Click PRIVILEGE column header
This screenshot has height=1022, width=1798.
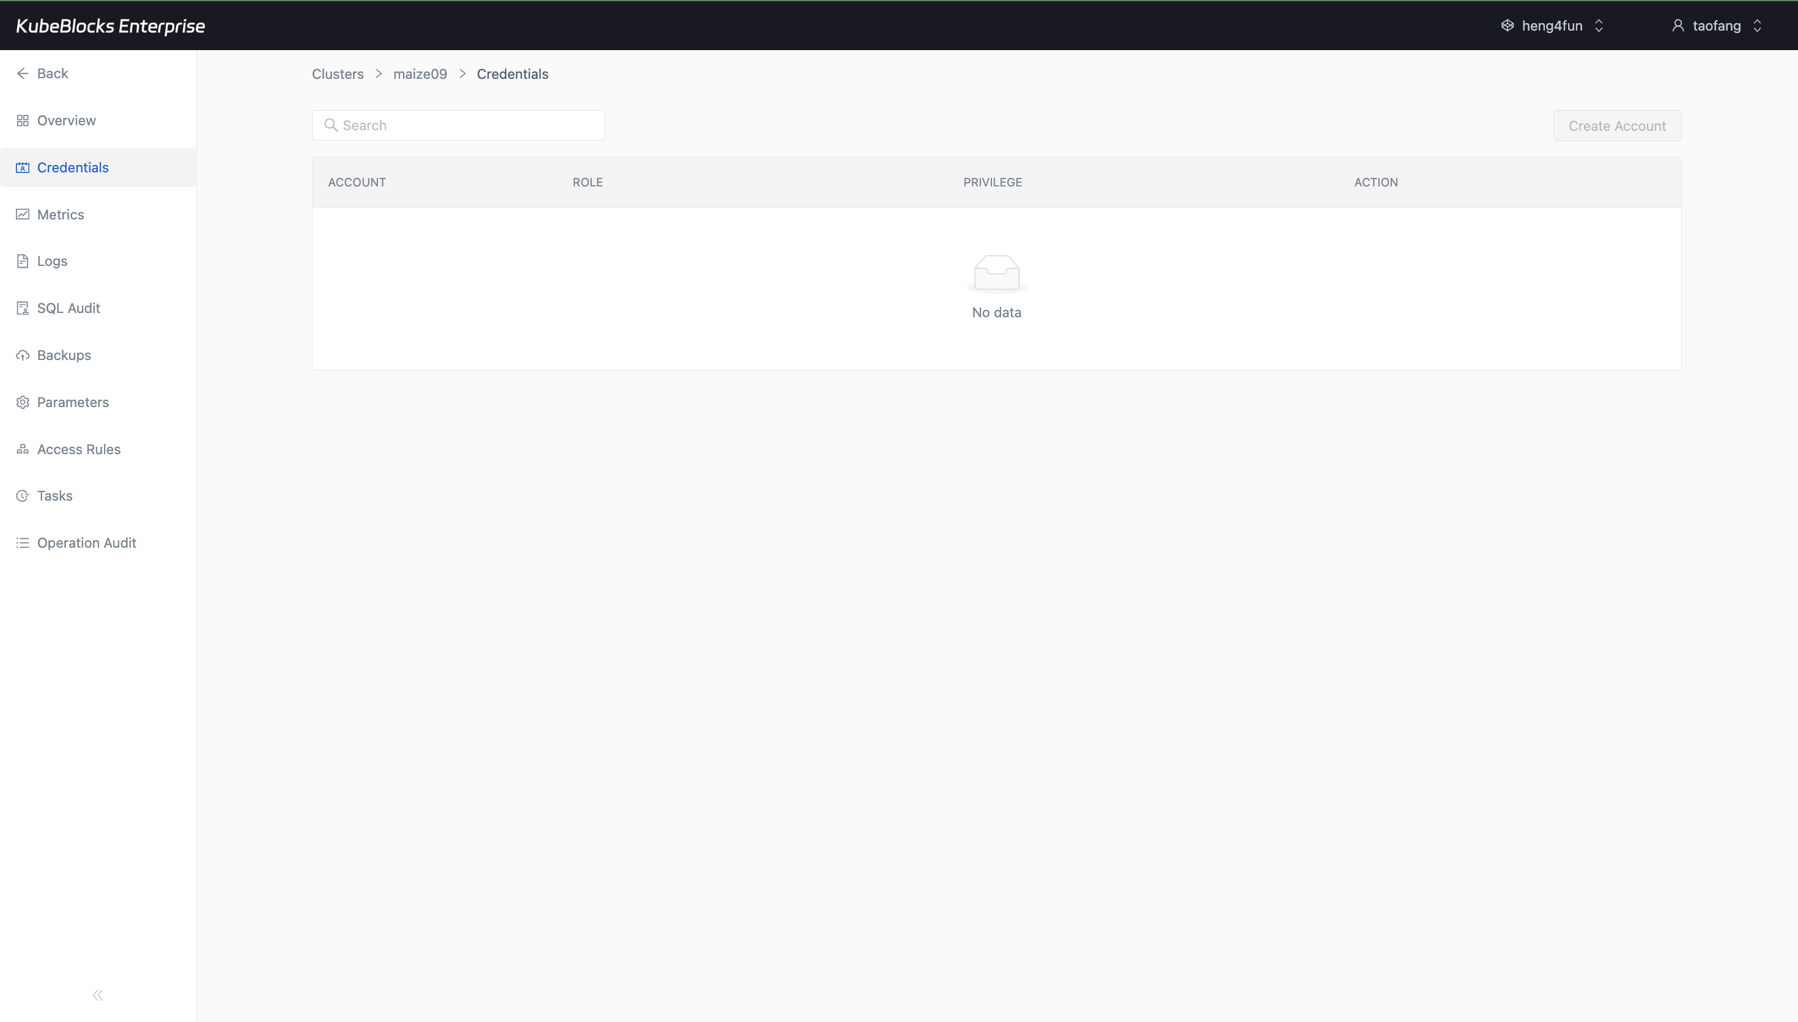[x=993, y=183]
